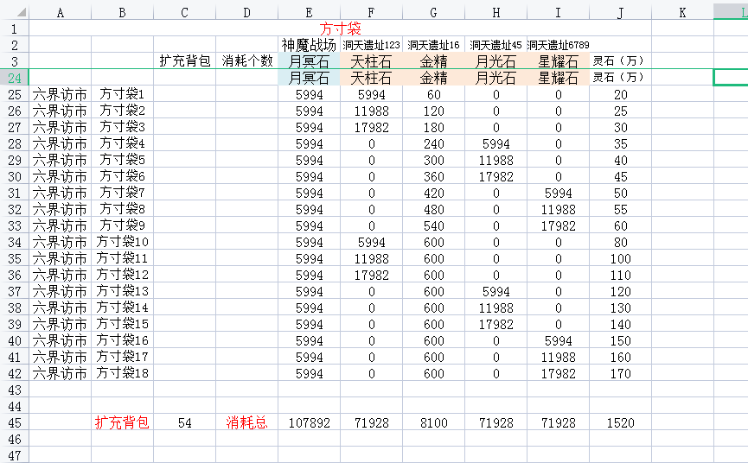
Task: Select the 神魔战场 header cell
Action: coord(309,45)
